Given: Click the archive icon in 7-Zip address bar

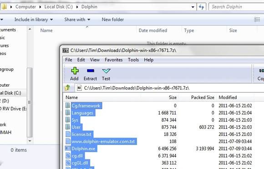Looking at the screenshot, I should pos(79,88).
